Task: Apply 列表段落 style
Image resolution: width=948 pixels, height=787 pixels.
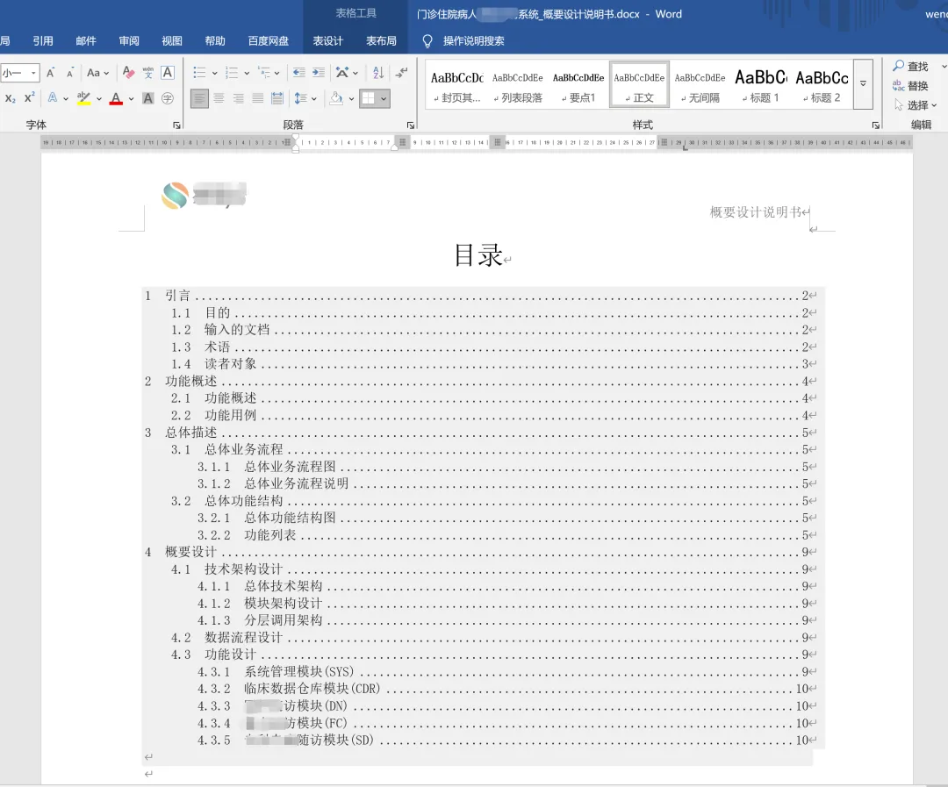Action: (x=518, y=84)
